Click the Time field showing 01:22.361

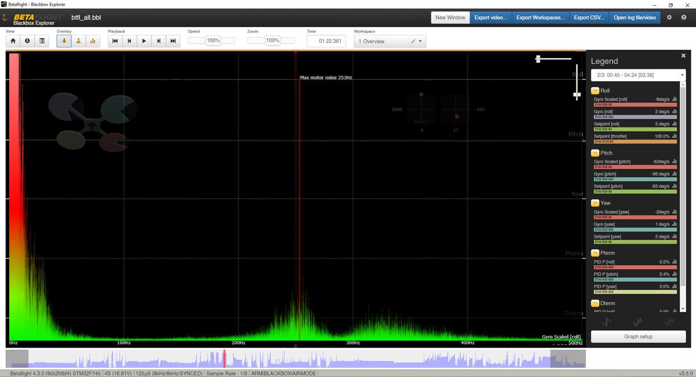coord(327,41)
